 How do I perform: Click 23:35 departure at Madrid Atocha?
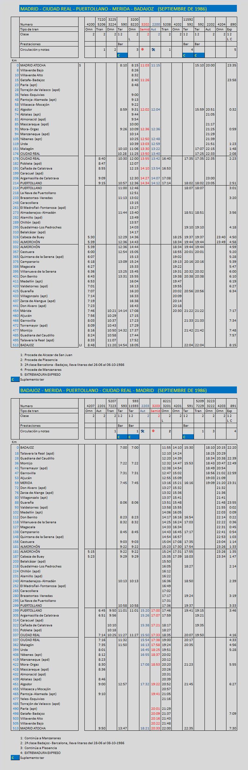232,65
